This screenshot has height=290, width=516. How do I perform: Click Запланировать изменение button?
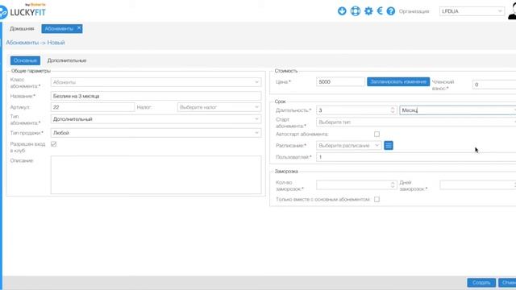click(398, 81)
